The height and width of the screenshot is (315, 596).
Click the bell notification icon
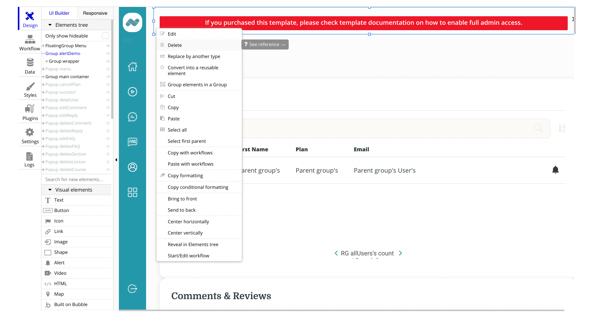click(555, 169)
